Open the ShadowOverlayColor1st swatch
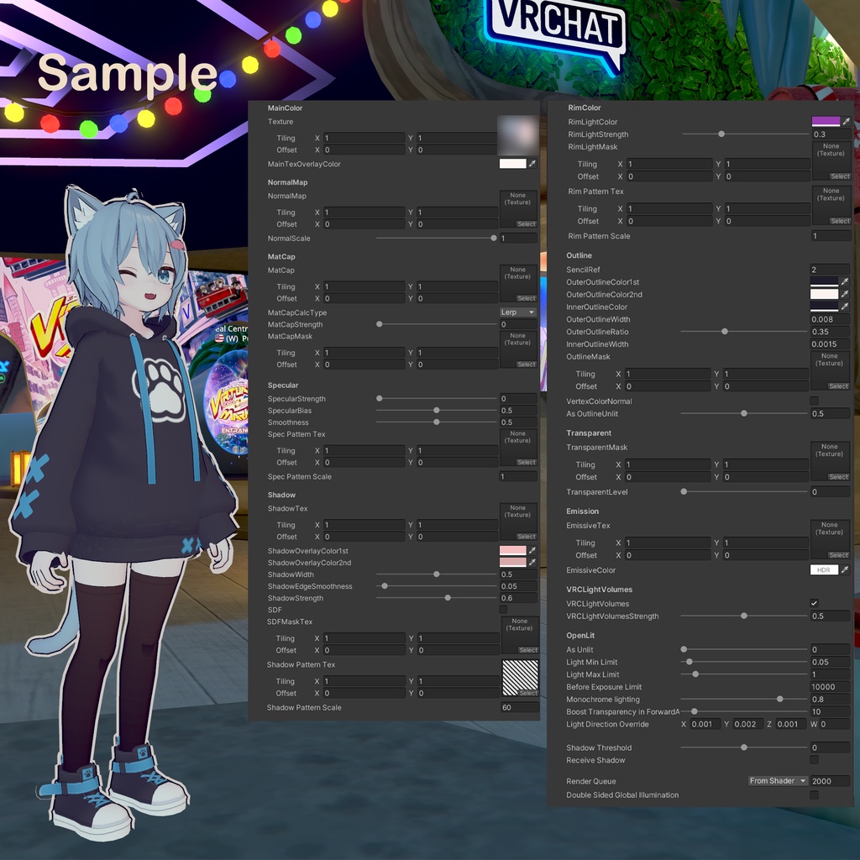 pos(513,550)
